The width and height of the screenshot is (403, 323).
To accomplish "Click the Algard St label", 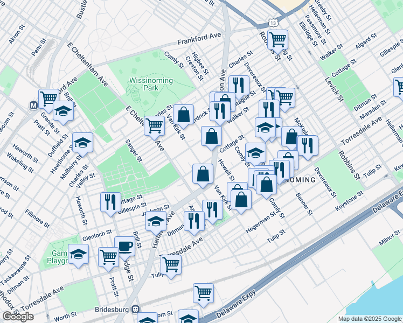I will [366, 41].
